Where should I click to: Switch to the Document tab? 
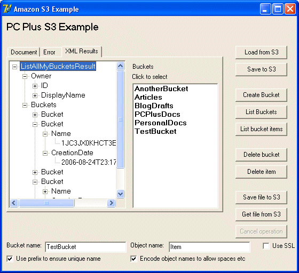(24, 52)
